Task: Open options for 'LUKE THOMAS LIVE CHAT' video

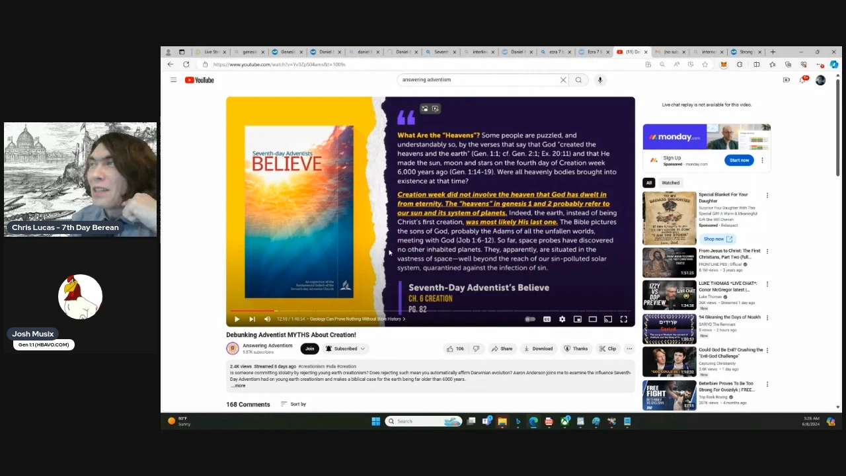Action: coord(767,284)
